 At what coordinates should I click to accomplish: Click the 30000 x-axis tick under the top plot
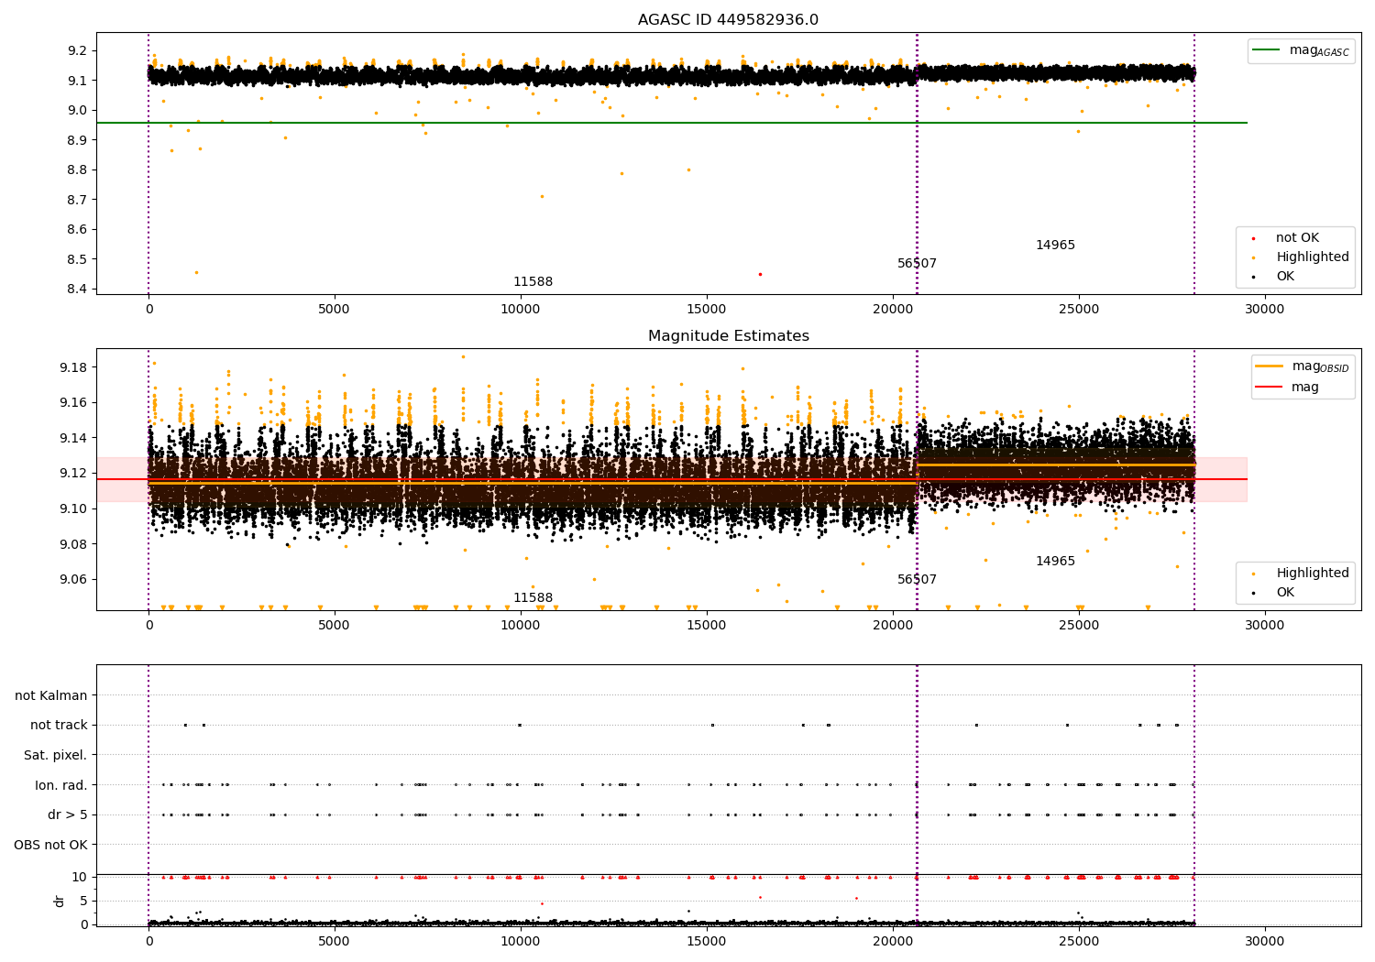(1264, 310)
